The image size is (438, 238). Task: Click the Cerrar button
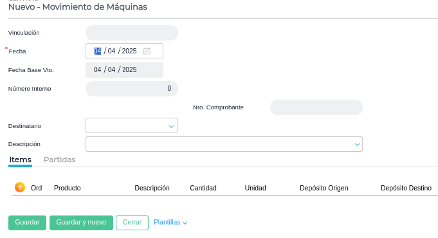[132, 223]
